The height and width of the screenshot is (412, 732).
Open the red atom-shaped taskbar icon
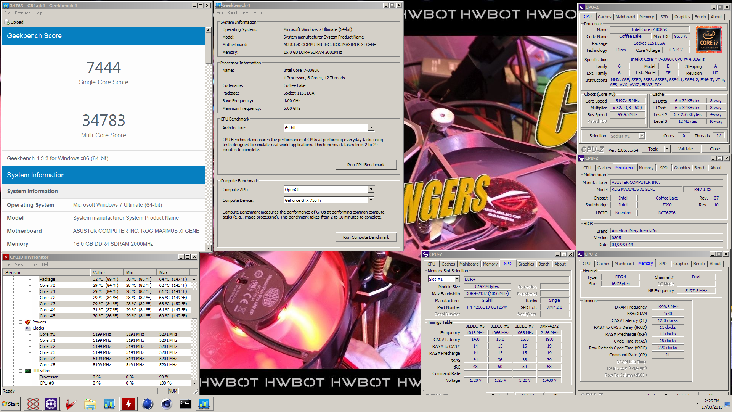33,404
